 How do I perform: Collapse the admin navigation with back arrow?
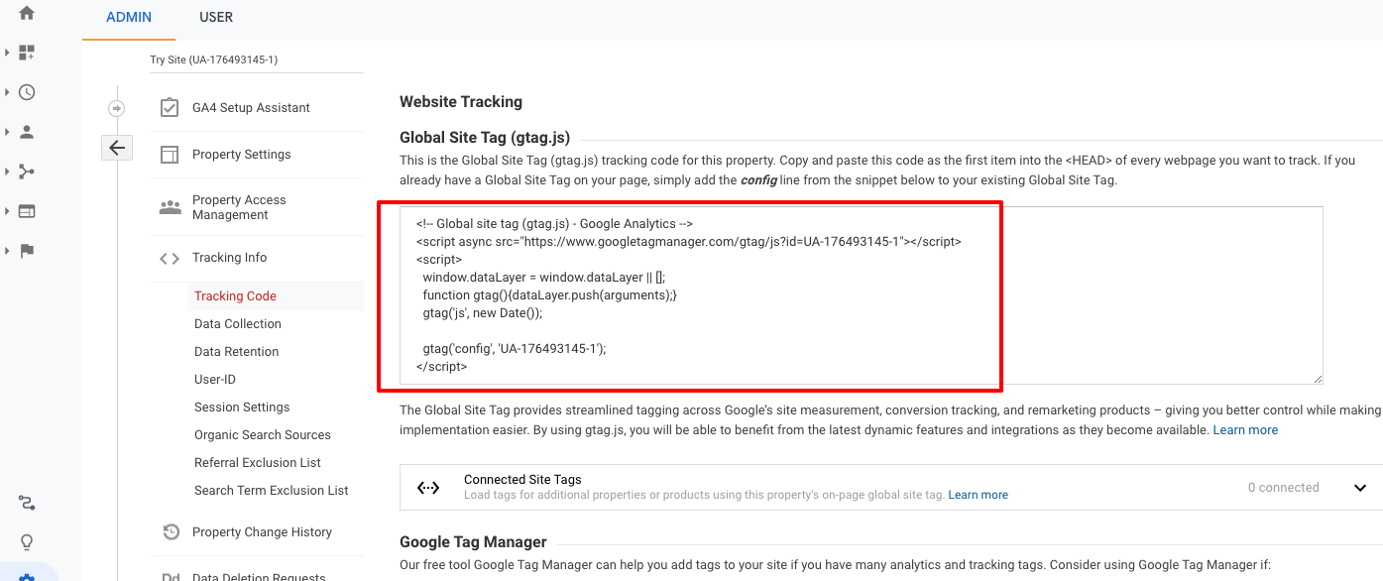116,147
